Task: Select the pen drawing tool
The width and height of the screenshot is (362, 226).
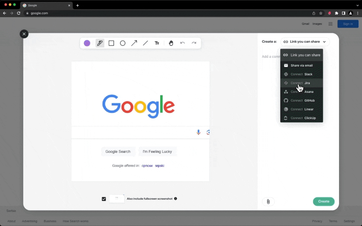Action: click(x=100, y=43)
